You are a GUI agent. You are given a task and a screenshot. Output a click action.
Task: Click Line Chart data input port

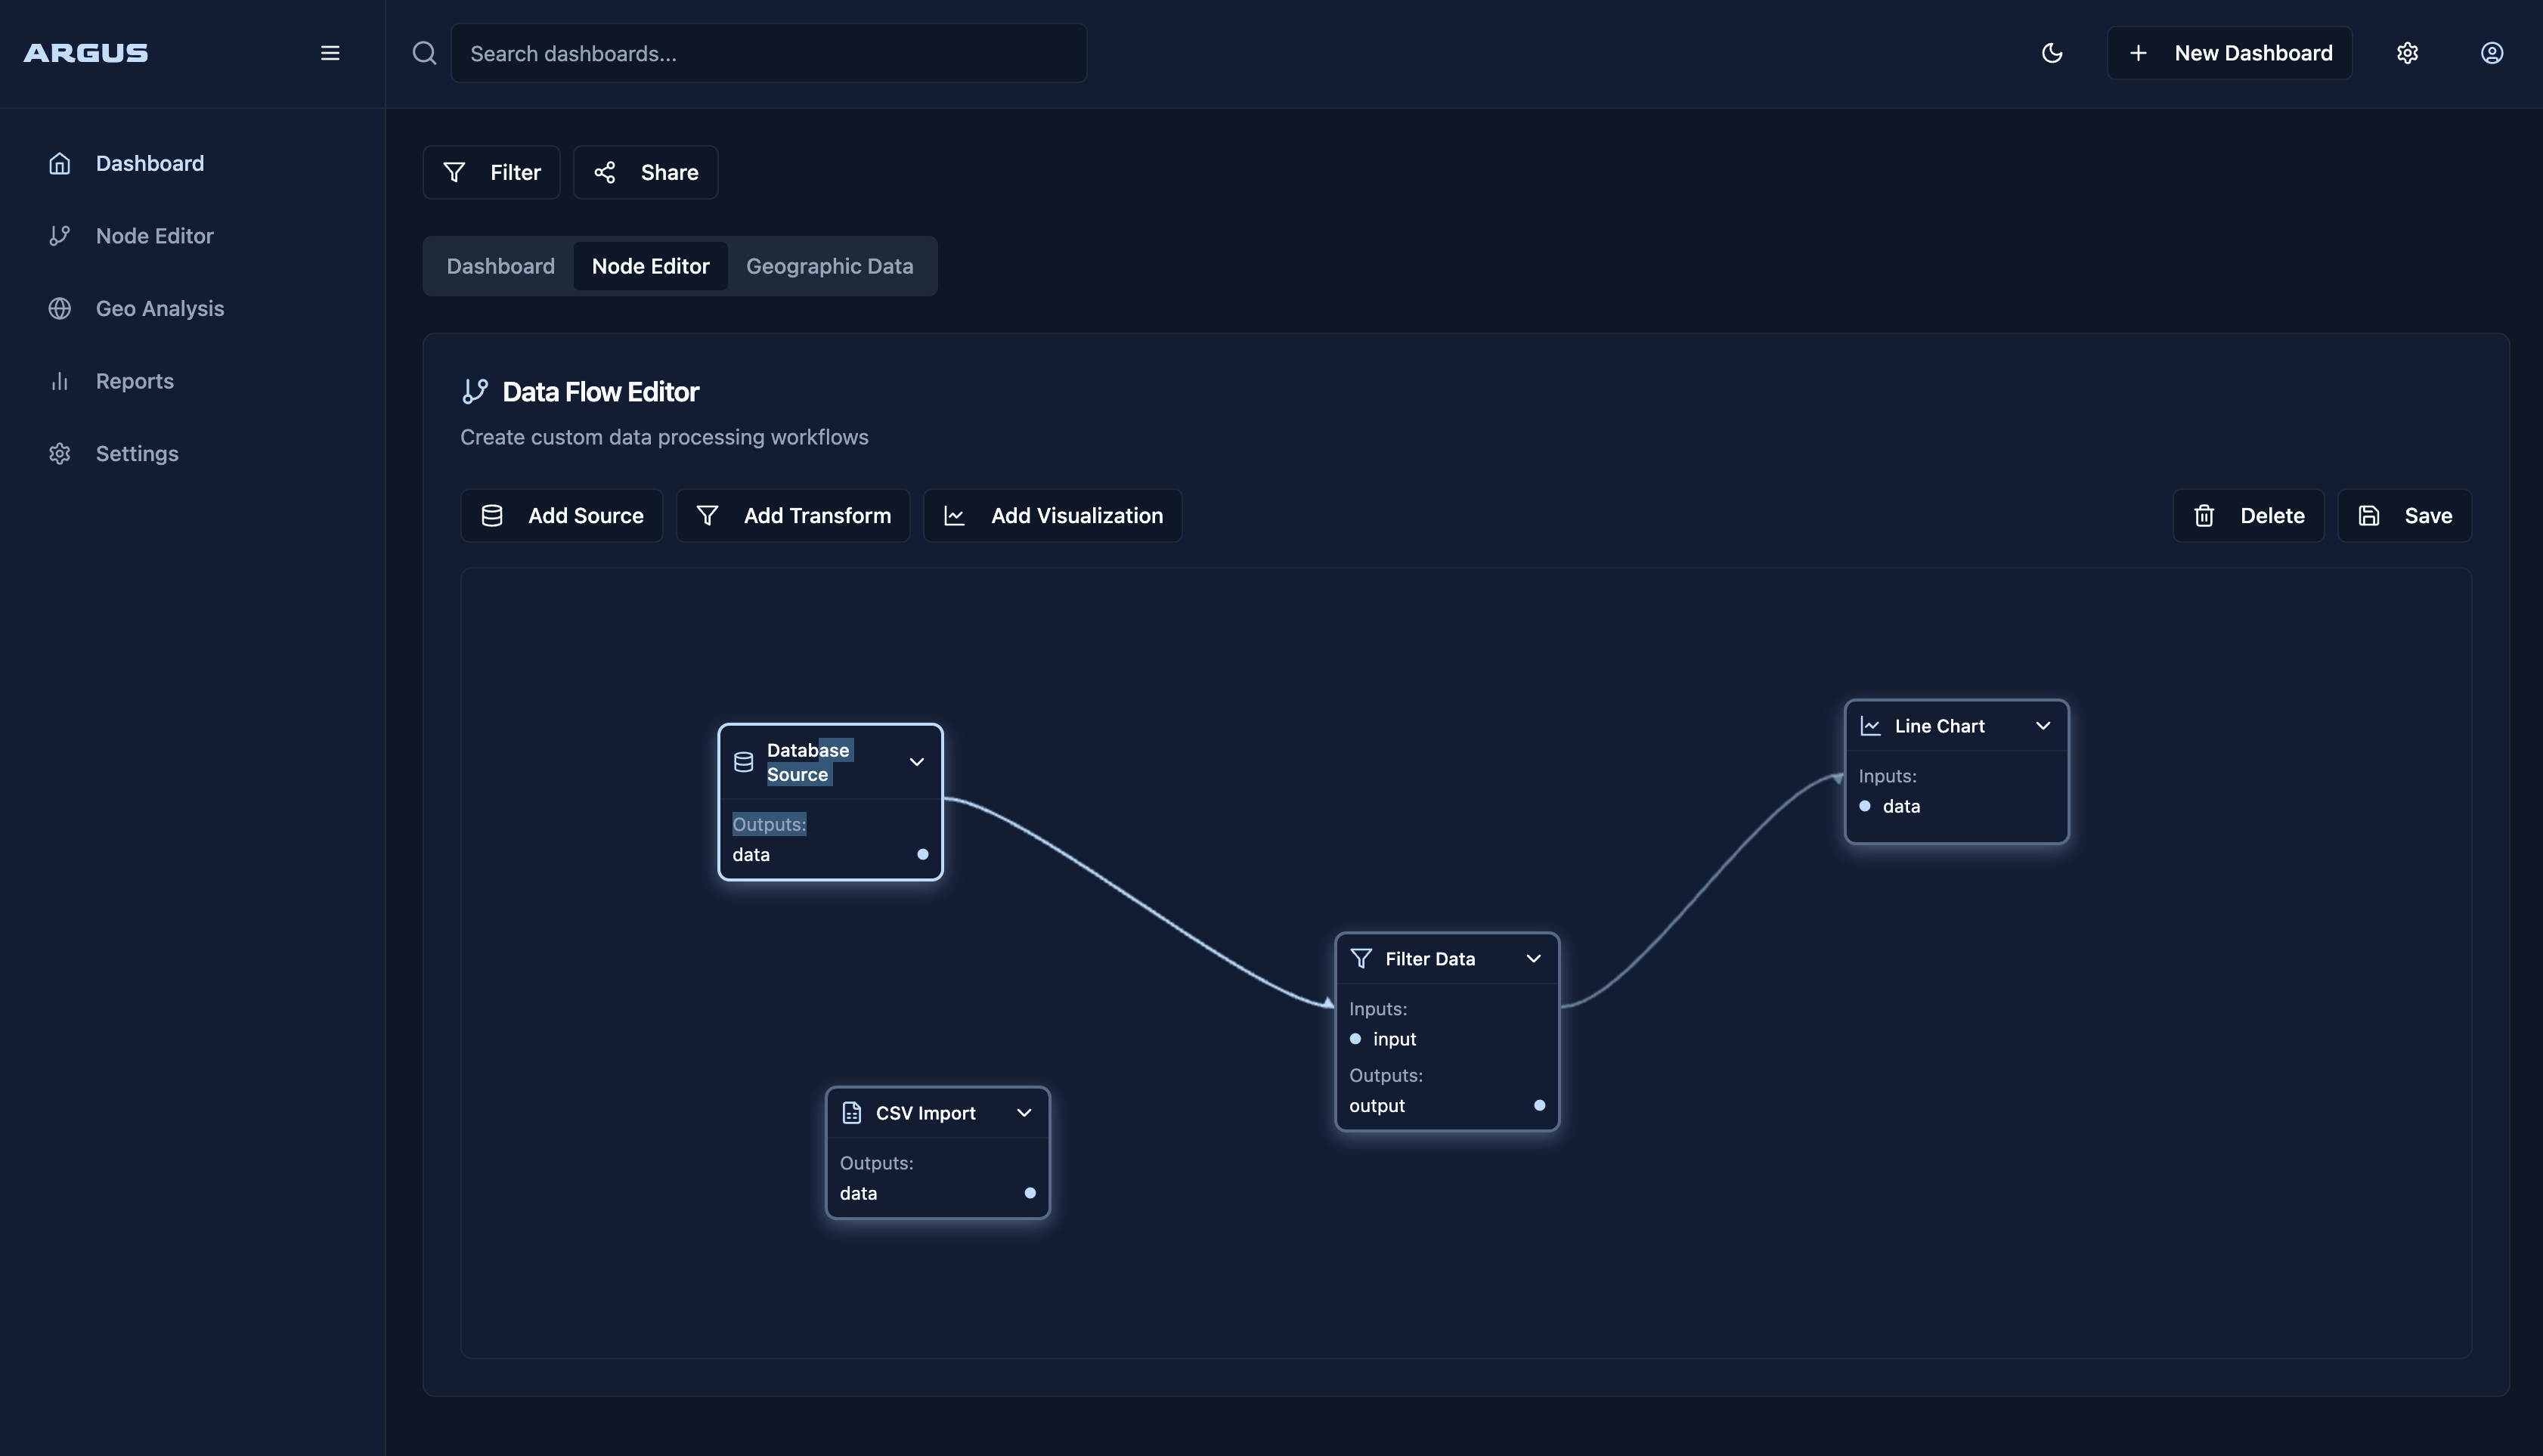(1865, 806)
